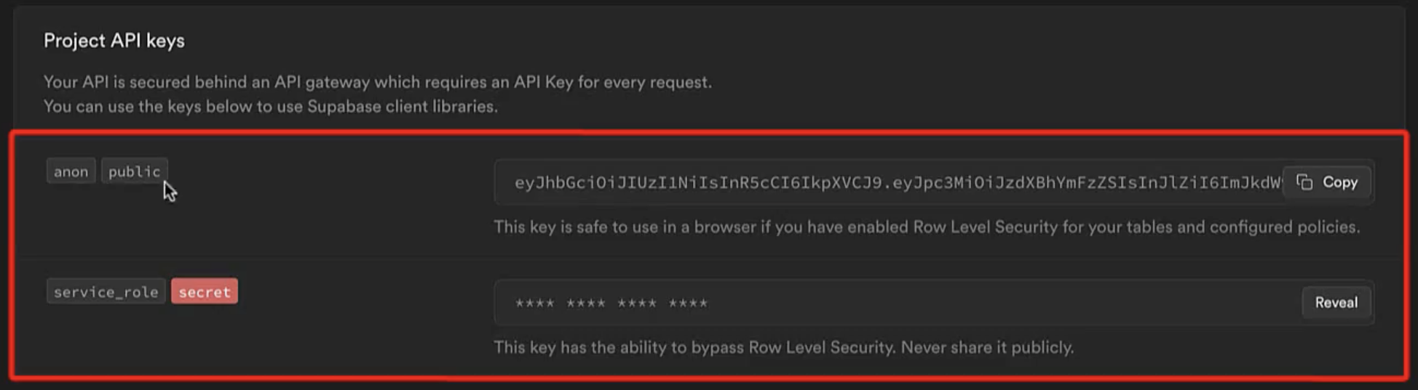1418x390 pixels.
Task: Focus the anon key text field
Action: [x=934, y=182]
